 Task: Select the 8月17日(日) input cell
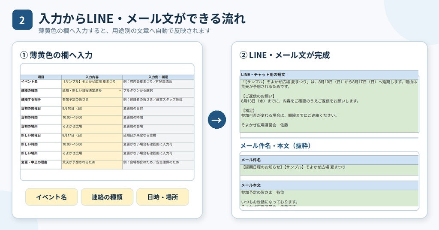(x=92, y=138)
